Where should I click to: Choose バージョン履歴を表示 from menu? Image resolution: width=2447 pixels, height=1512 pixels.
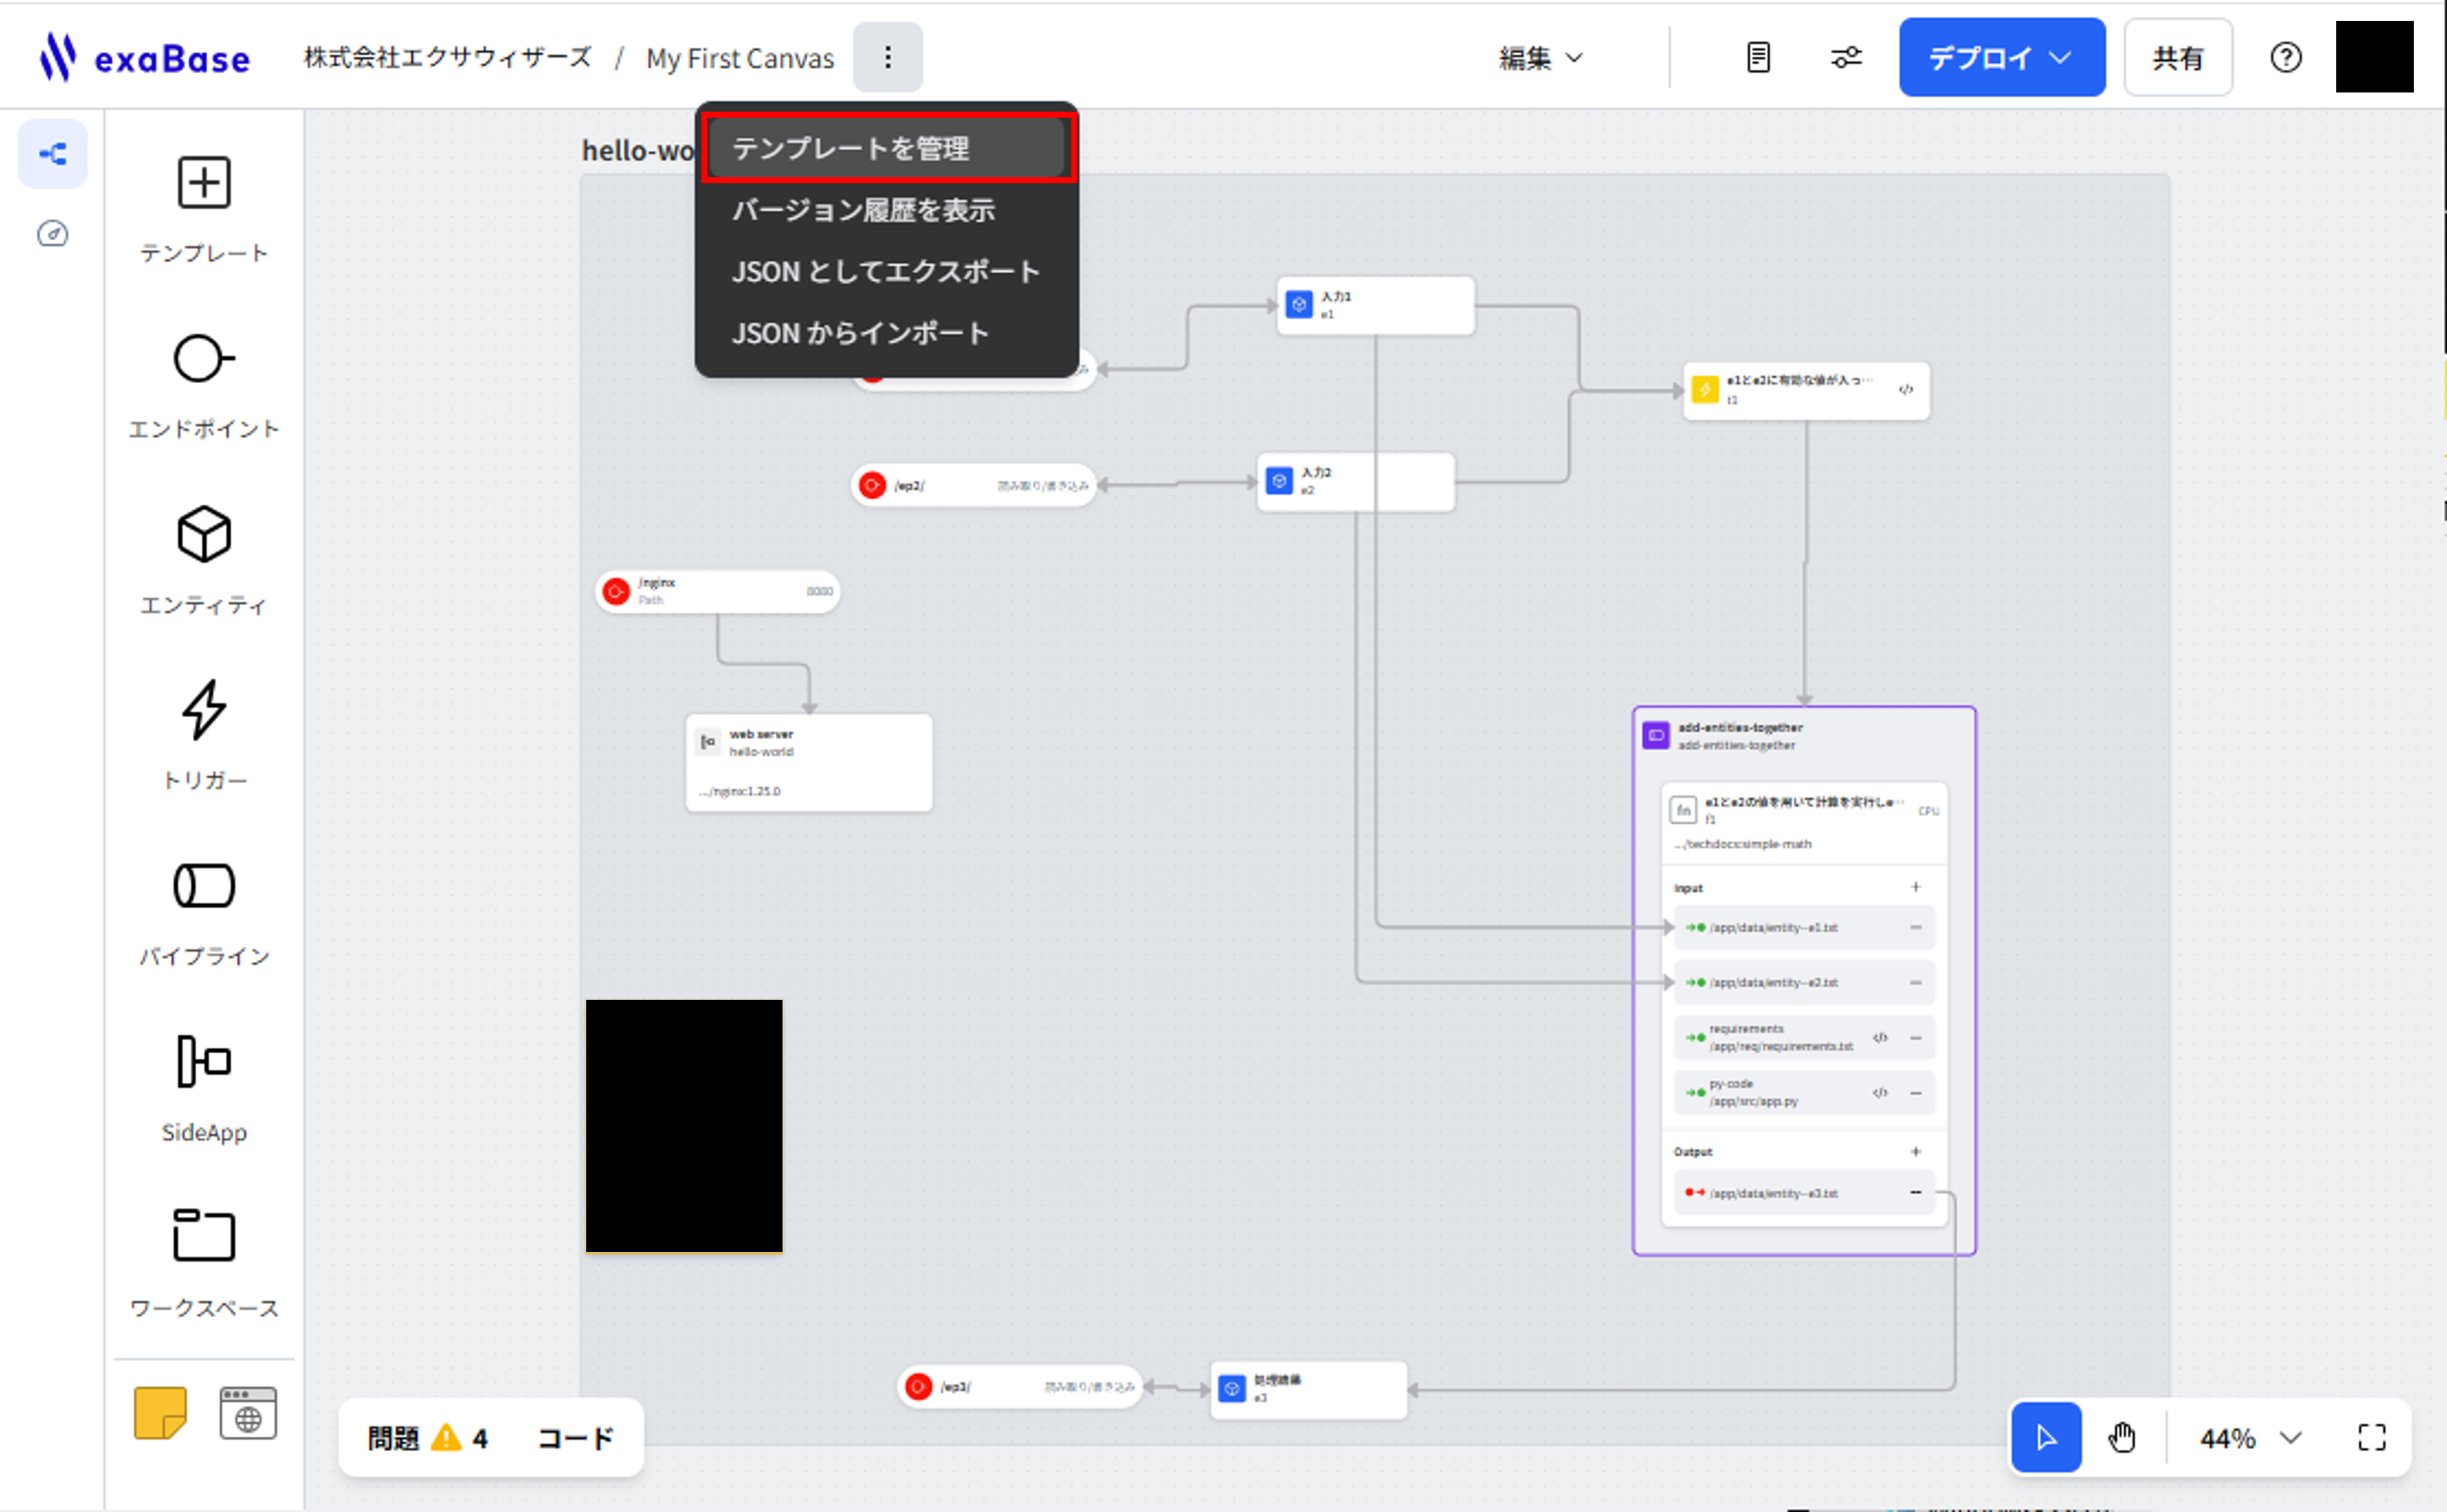tap(863, 211)
